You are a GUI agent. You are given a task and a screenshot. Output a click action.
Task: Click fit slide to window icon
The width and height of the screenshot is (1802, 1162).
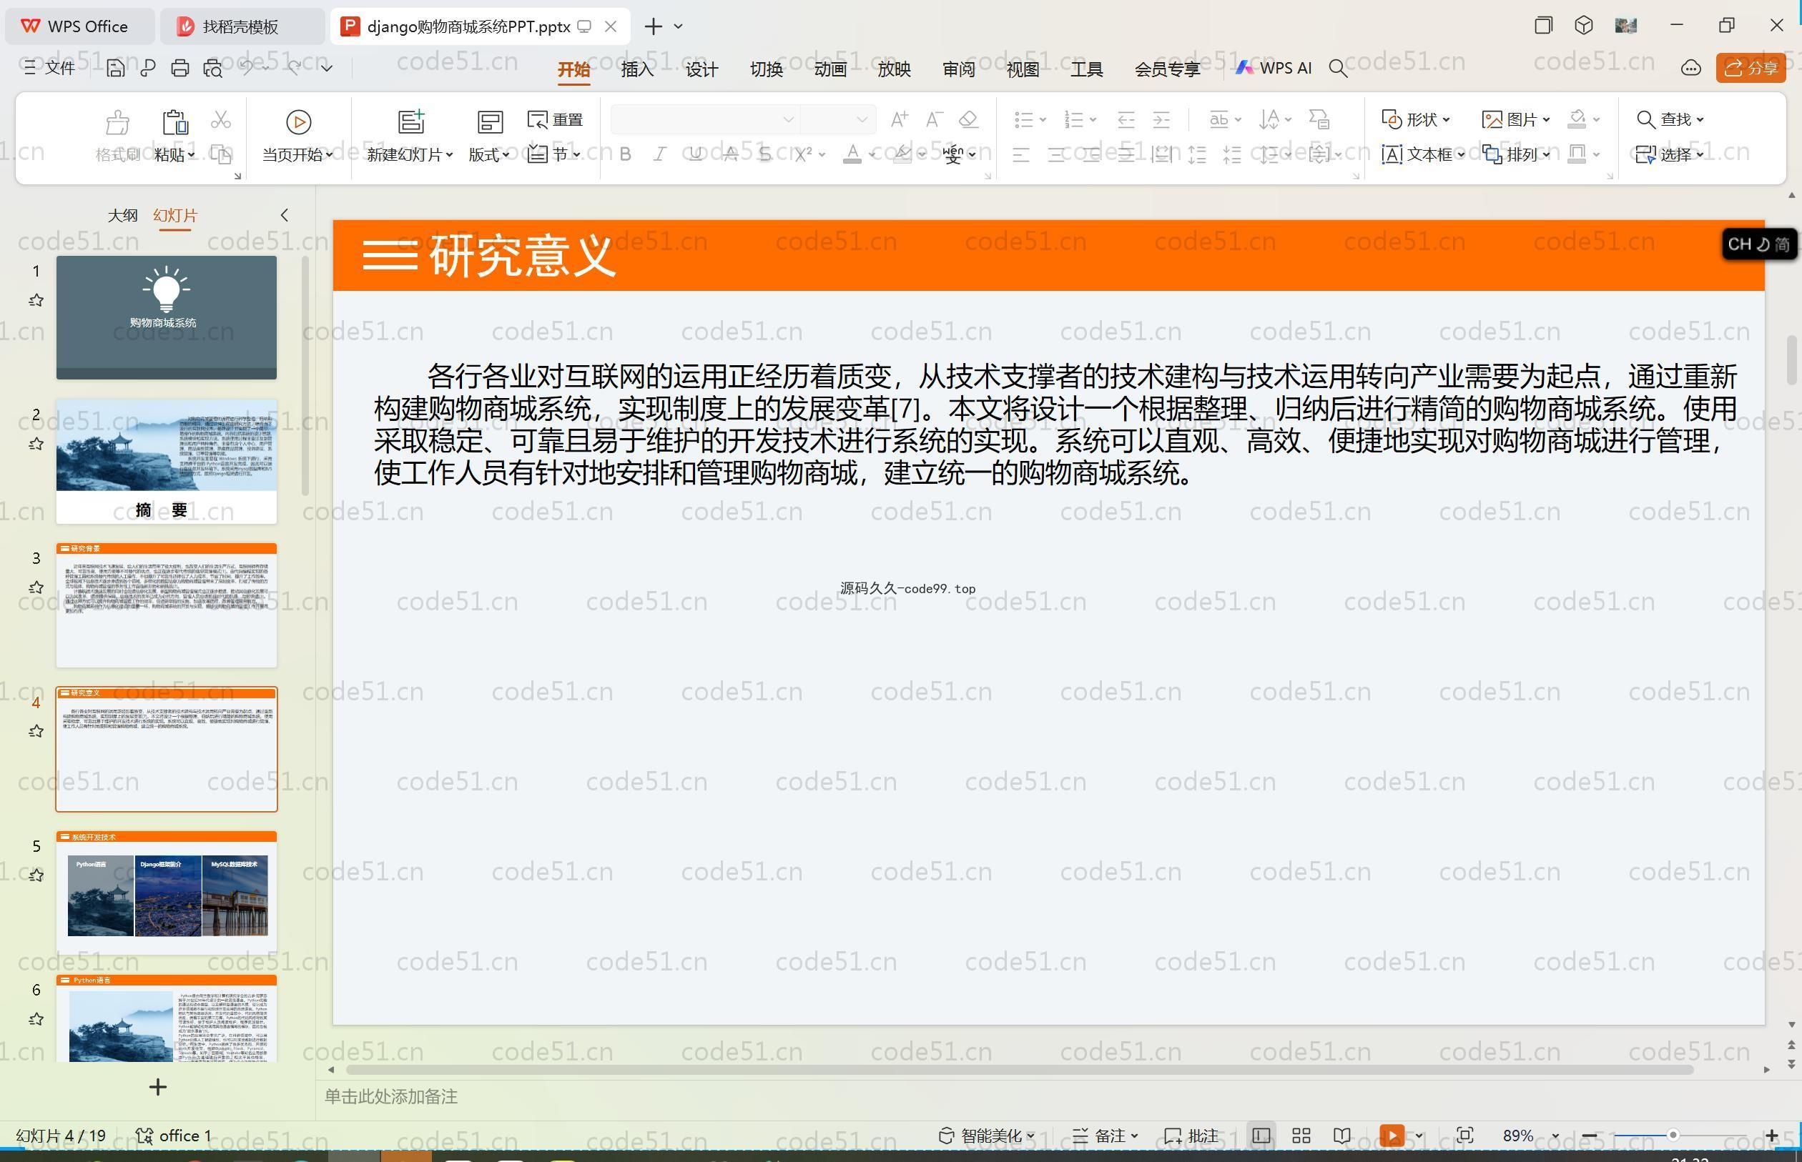click(x=1464, y=1136)
